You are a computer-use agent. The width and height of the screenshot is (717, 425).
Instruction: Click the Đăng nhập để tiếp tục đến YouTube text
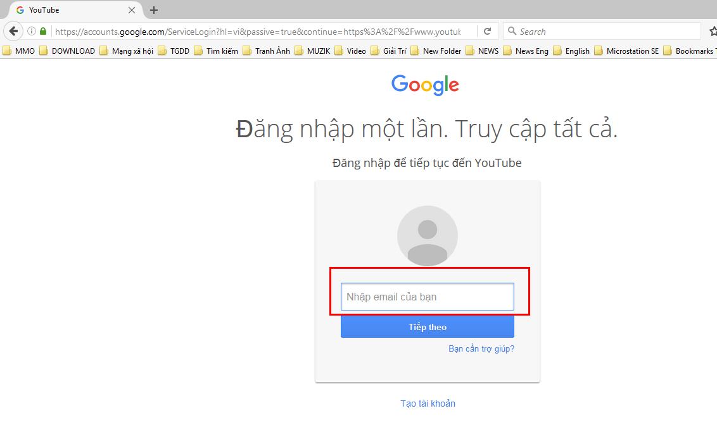tap(427, 163)
